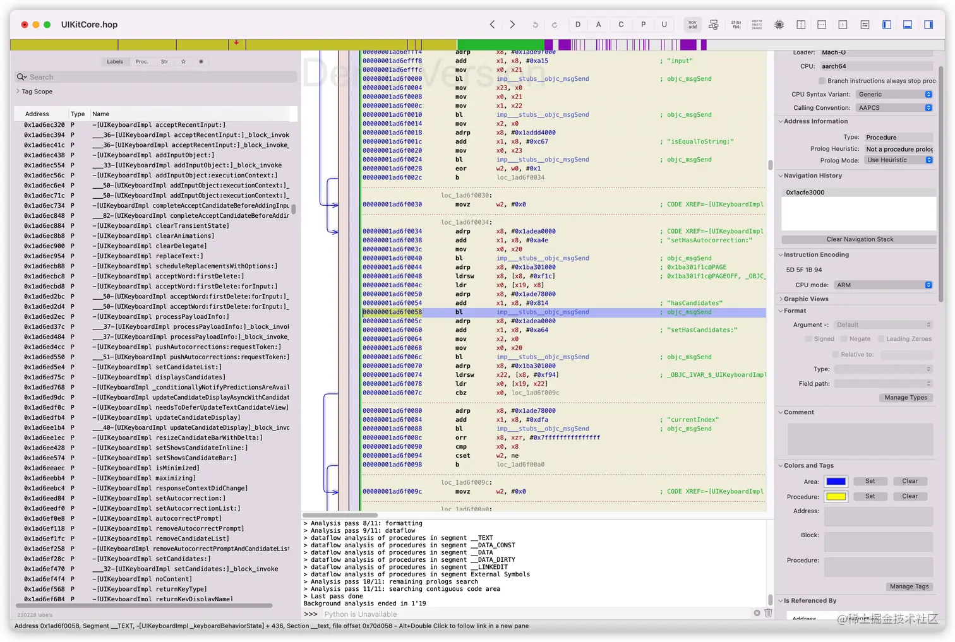
Task: Mark as Undefined with U button
Action: tap(664, 25)
